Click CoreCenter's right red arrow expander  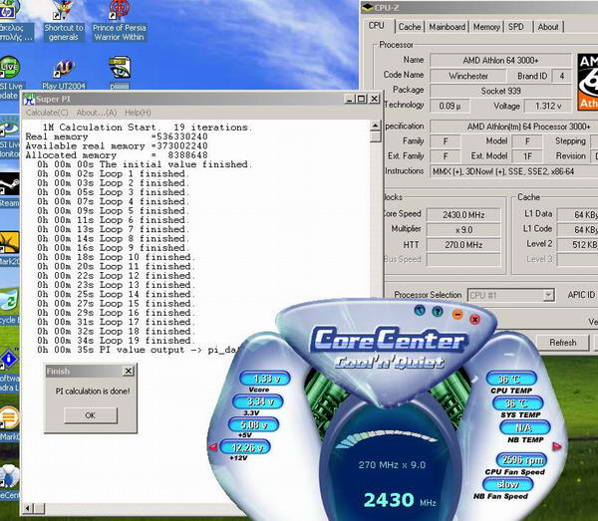(x=557, y=446)
